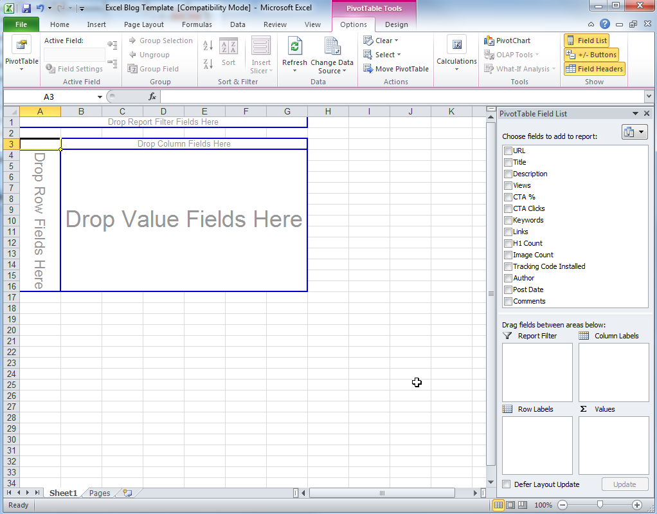657x514 pixels.
Task: Click the vertical scrollbar down arrow
Action: (x=491, y=482)
